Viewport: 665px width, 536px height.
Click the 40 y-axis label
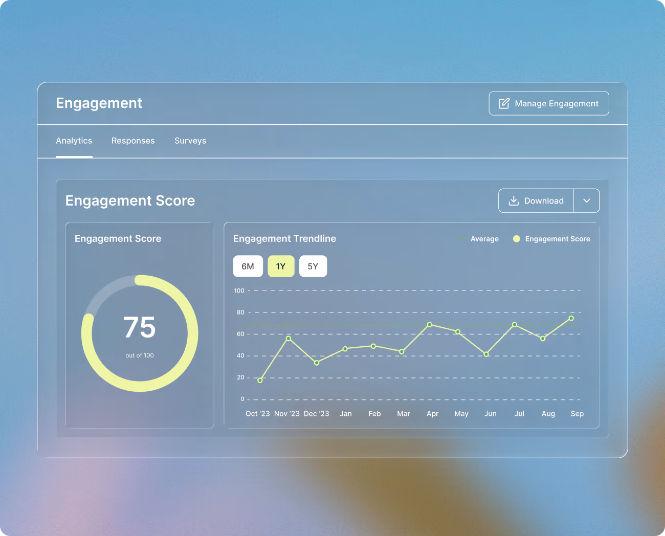[x=240, y=355]
